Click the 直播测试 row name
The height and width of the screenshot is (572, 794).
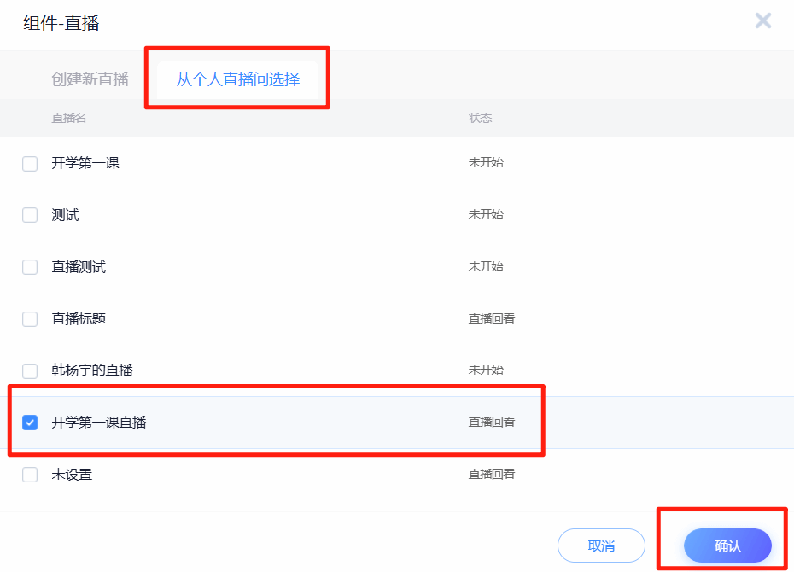(x=79, y=266)
